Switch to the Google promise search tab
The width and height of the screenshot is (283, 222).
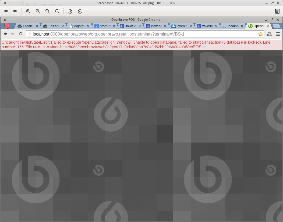coord(105,26)
